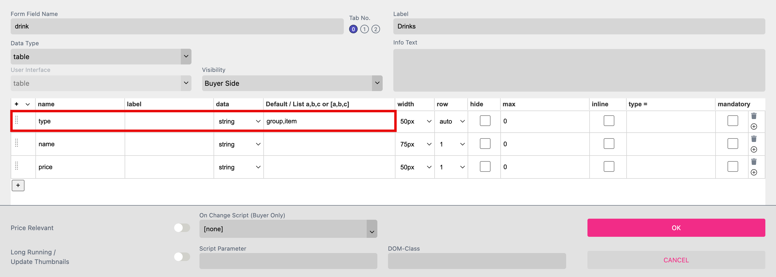
Task: Open the Data Type dropdown showing table
Action: click(x=101, y=57)
